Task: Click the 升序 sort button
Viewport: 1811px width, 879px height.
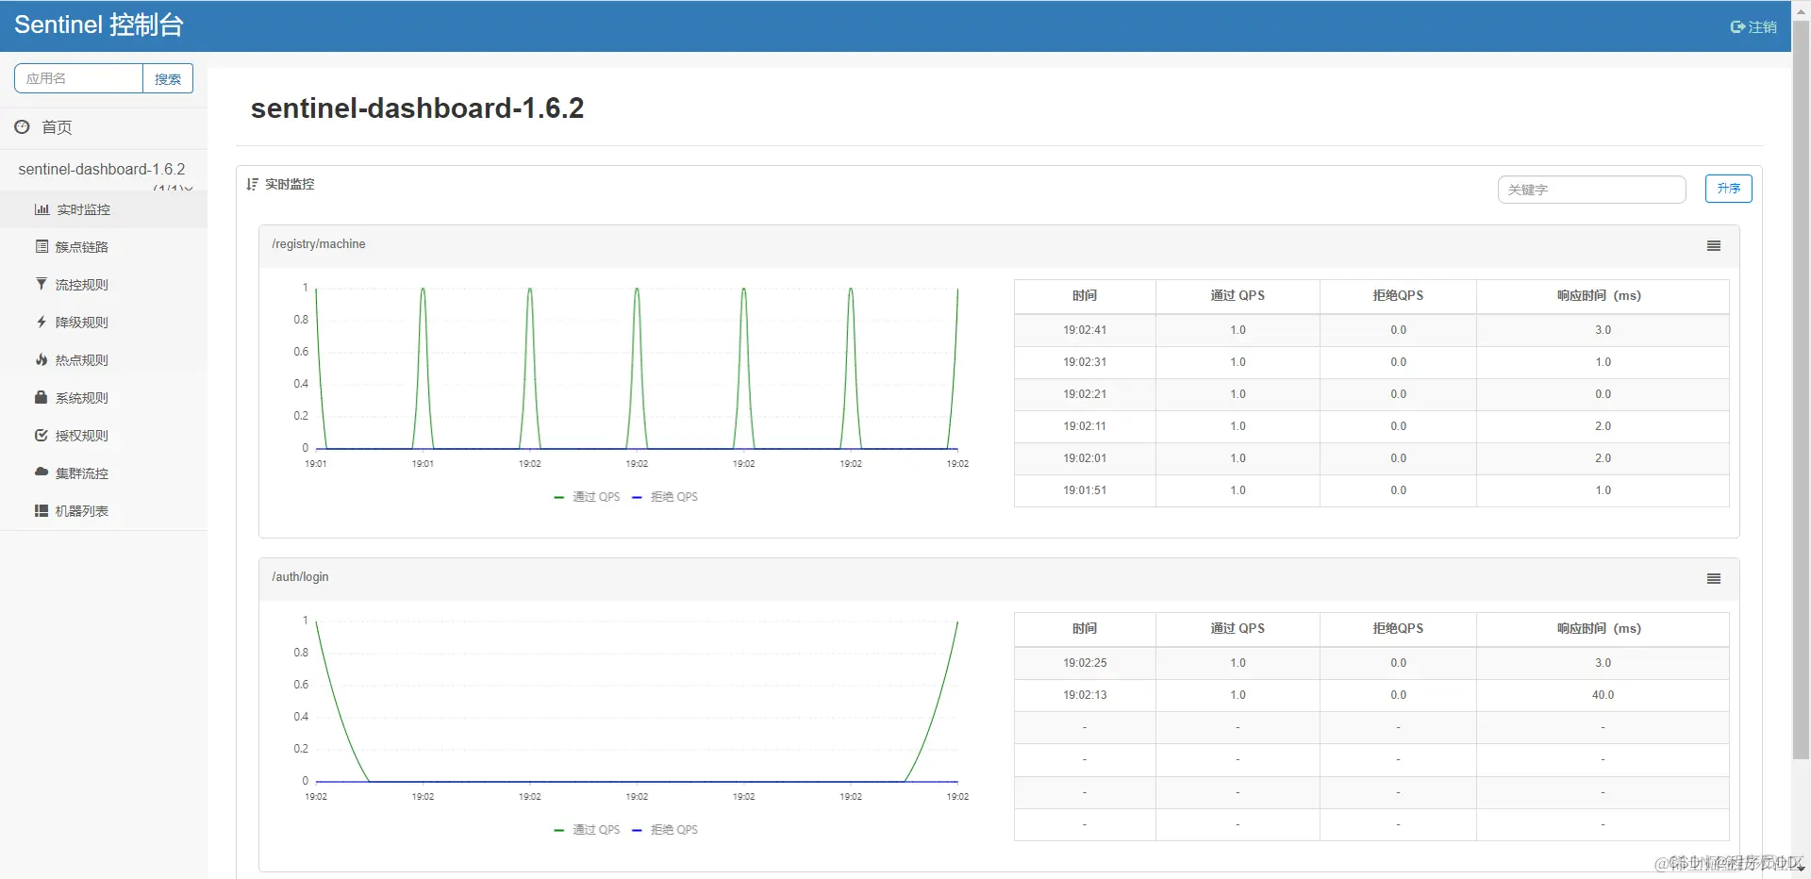Action: pos(1728,189)
